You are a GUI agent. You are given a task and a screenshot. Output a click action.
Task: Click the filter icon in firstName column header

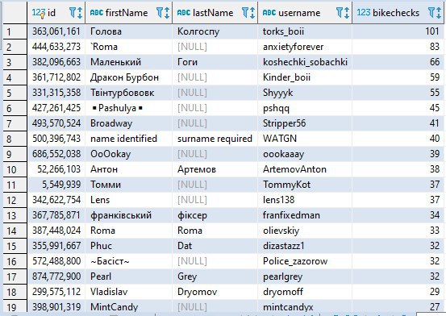tap(160, 13)
